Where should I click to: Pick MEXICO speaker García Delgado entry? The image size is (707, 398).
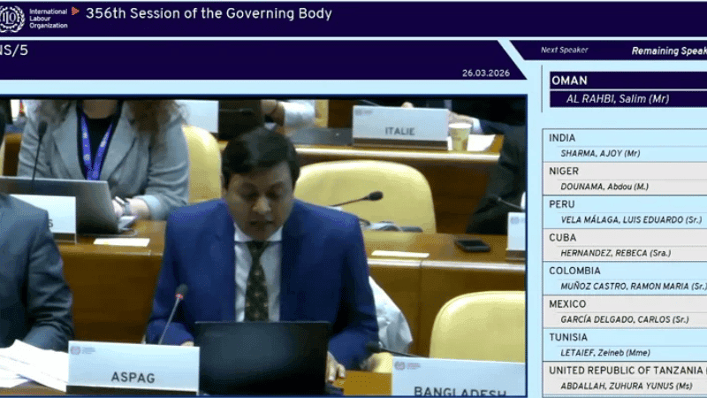(x=627, y=311)
